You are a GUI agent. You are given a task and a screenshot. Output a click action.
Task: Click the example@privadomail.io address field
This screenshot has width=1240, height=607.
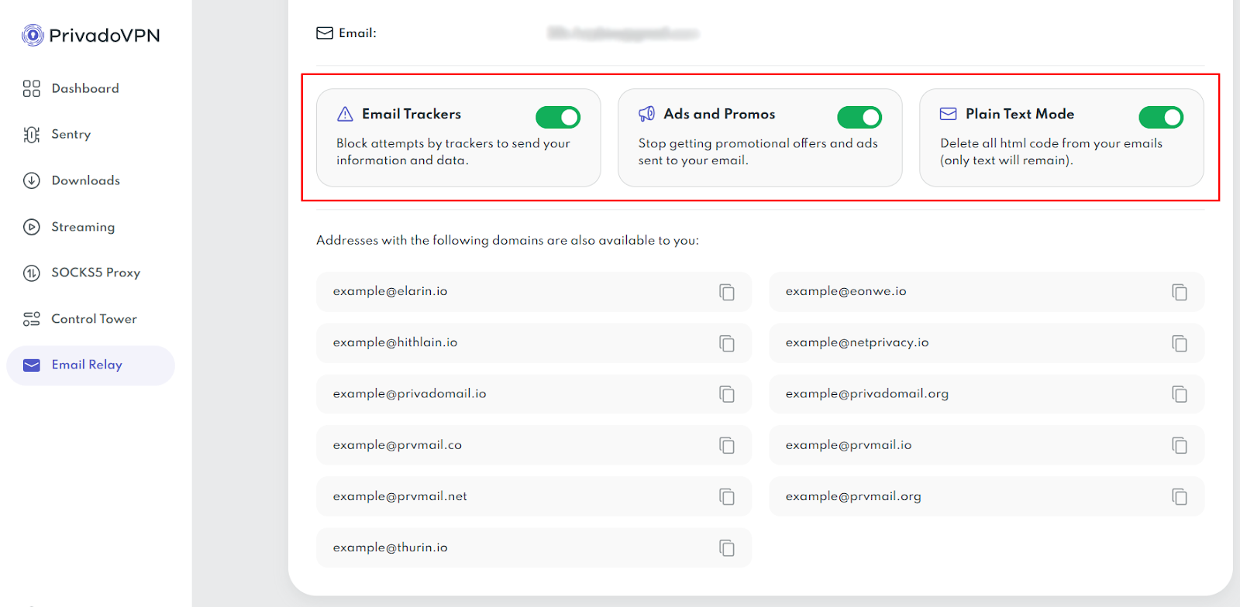click(x=511, y=394)
